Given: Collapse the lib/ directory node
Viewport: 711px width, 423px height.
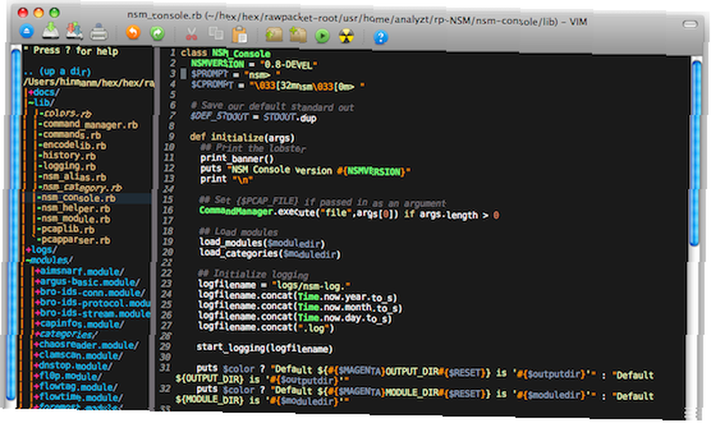Looking at the screenshot, I should click(41, 102).
